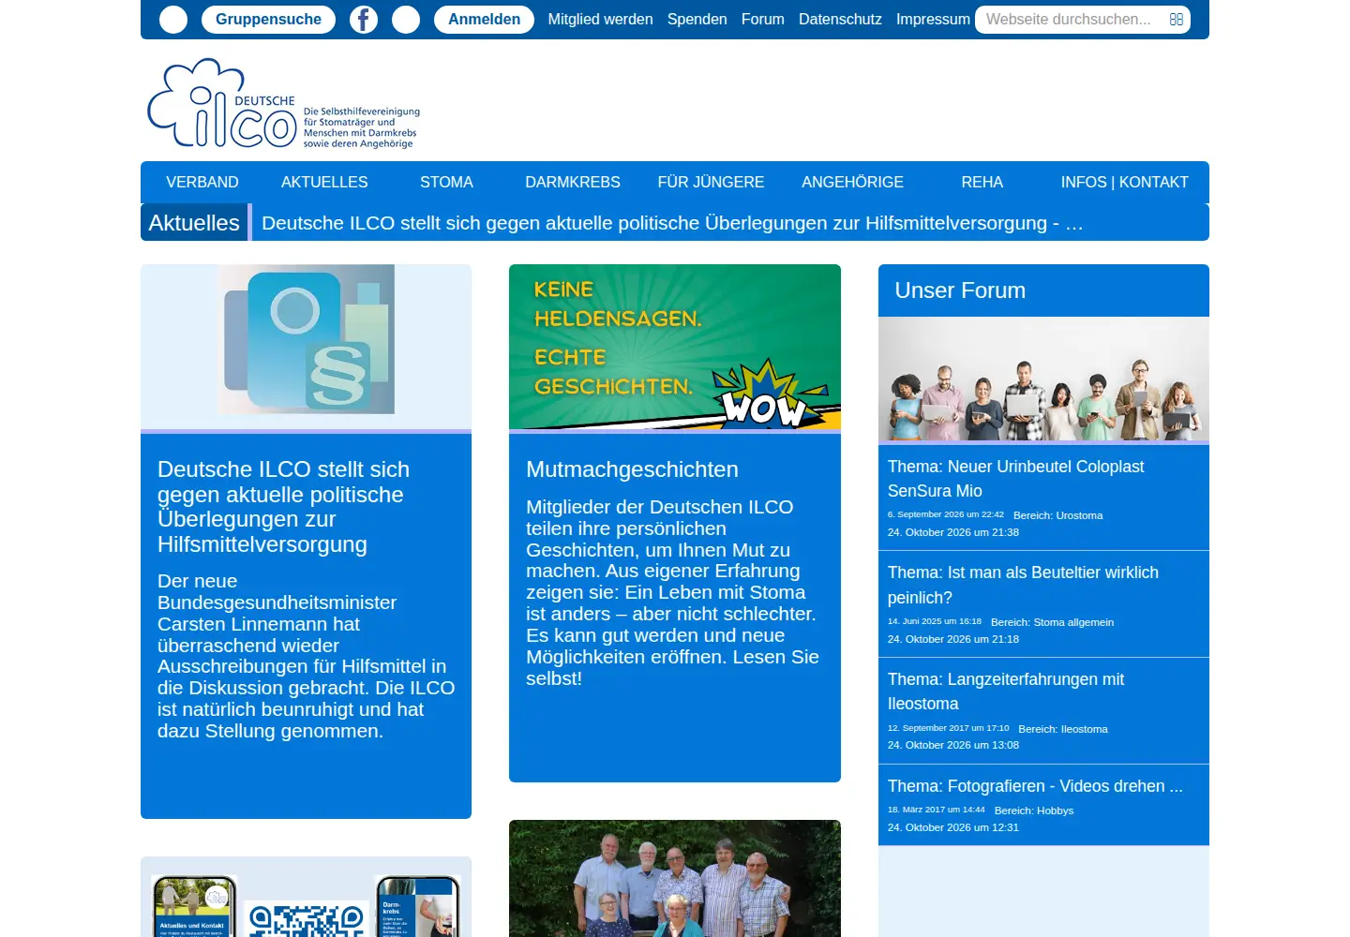Open the Facebook icon link

[364, 20]
